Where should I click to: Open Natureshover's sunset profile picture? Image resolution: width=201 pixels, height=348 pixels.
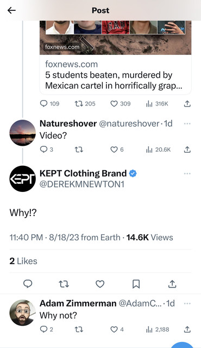[22, 133]
